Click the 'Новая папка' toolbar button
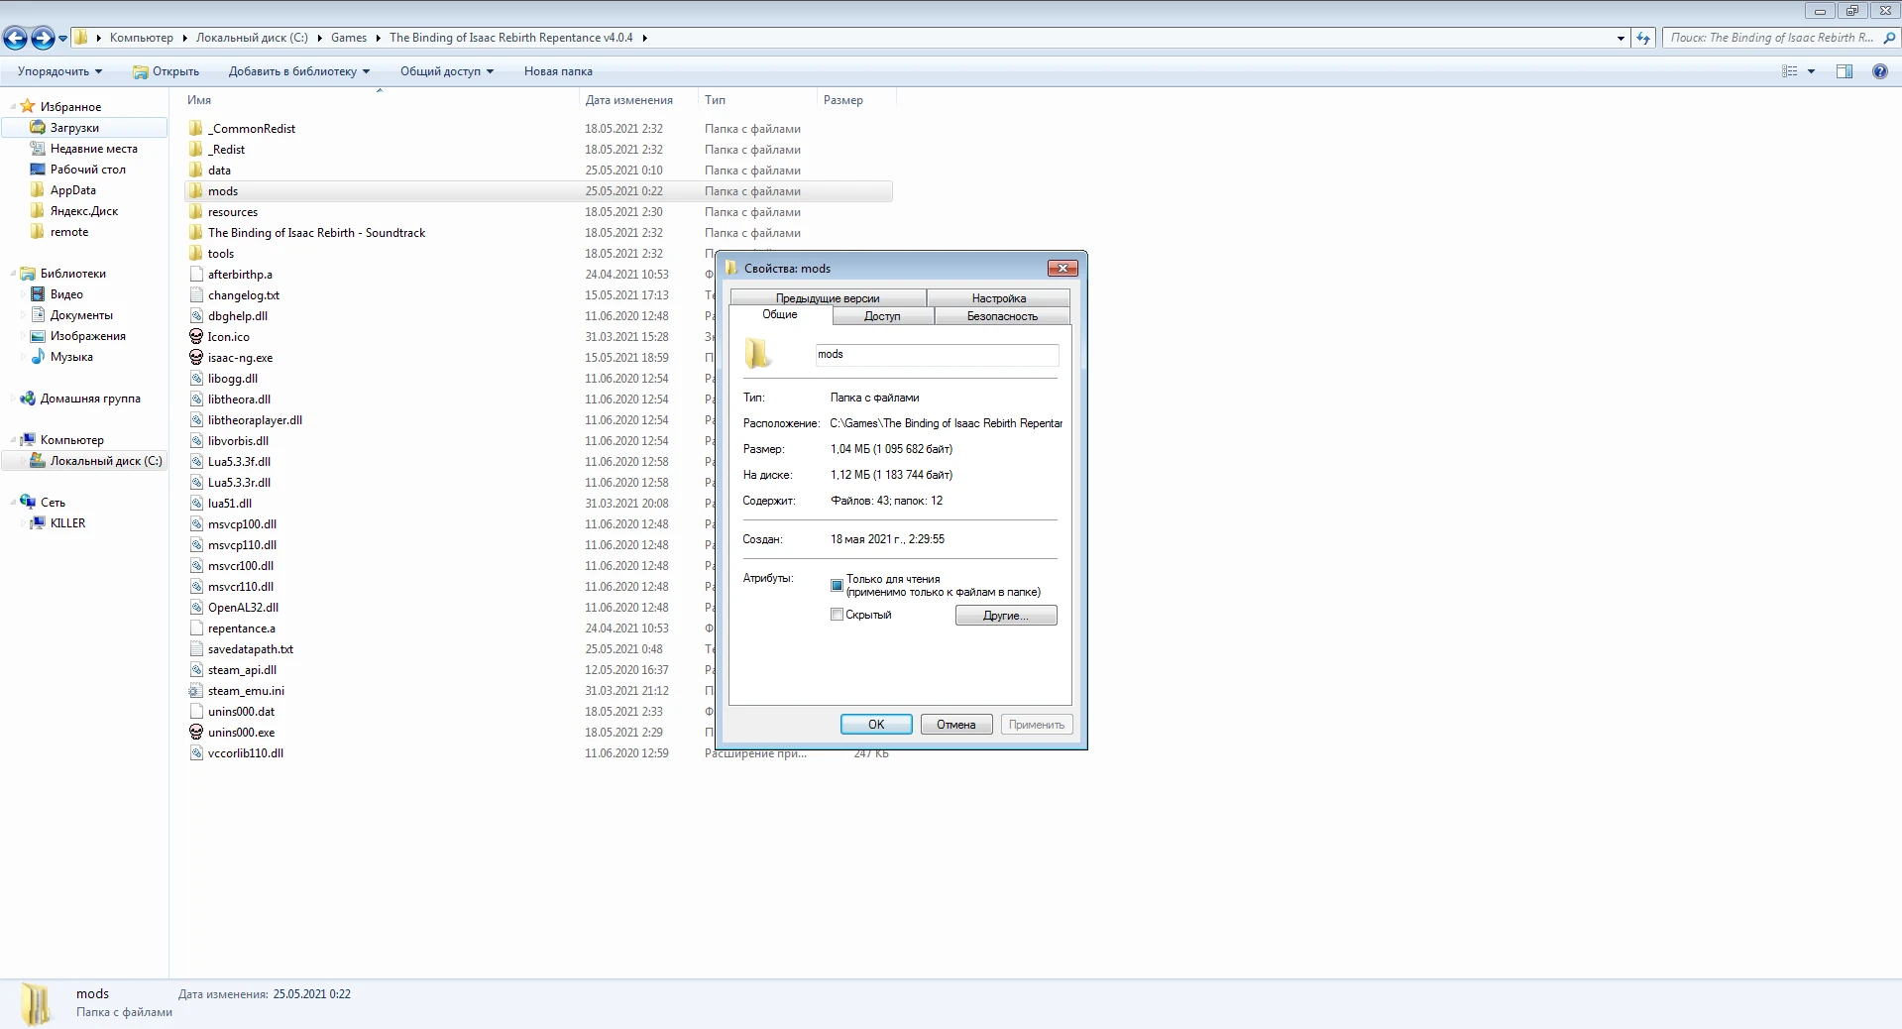Screen dimensions: 1902x1029 [558, 71]
